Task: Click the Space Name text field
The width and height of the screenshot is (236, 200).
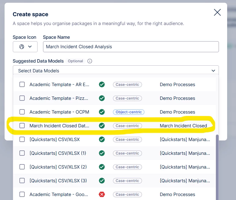Action: point(131,47)
